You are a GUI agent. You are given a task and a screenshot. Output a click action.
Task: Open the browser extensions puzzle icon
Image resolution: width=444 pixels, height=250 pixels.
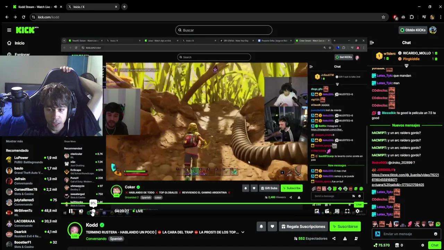(x=412, y=17)
